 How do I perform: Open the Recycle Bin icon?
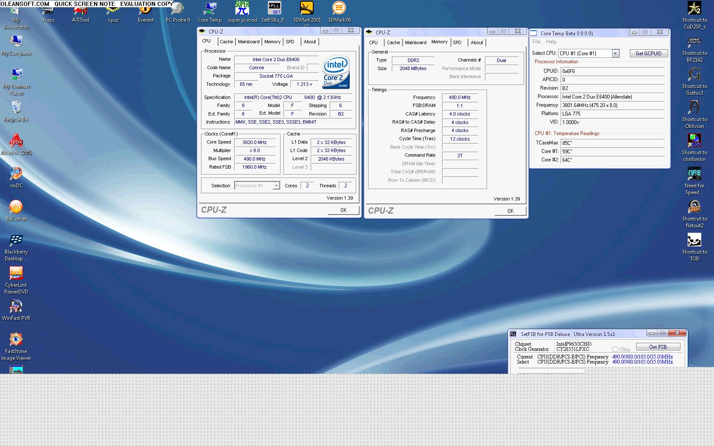16,112
